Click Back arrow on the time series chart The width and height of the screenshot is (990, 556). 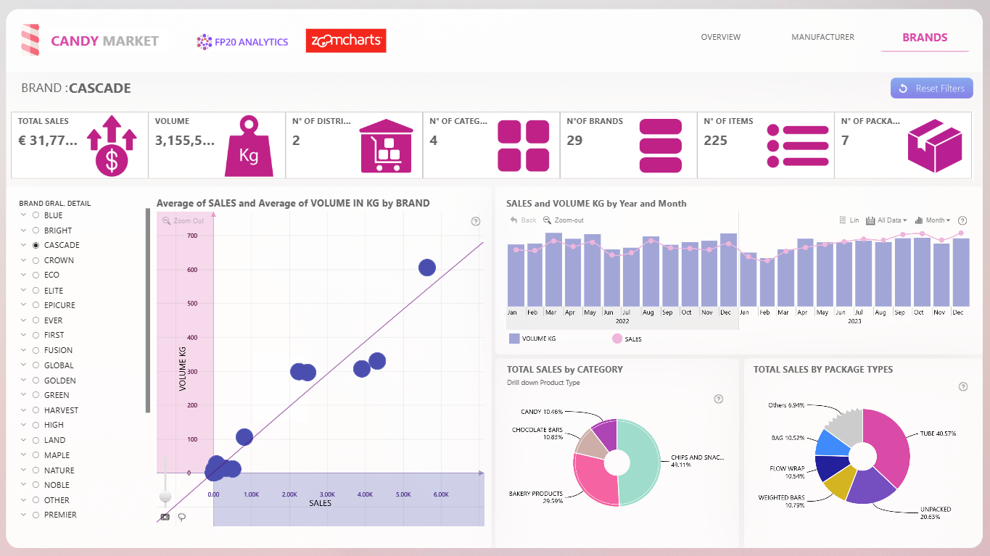click(x=523, y=220)
